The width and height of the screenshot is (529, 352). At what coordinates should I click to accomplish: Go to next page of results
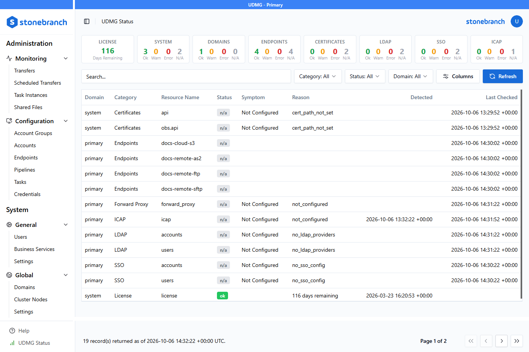pos(501,341)
